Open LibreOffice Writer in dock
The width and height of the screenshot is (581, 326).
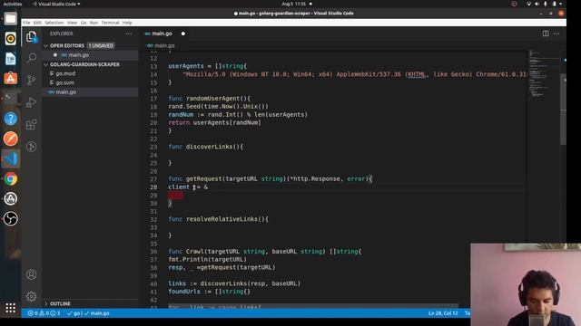coord(10,58)
